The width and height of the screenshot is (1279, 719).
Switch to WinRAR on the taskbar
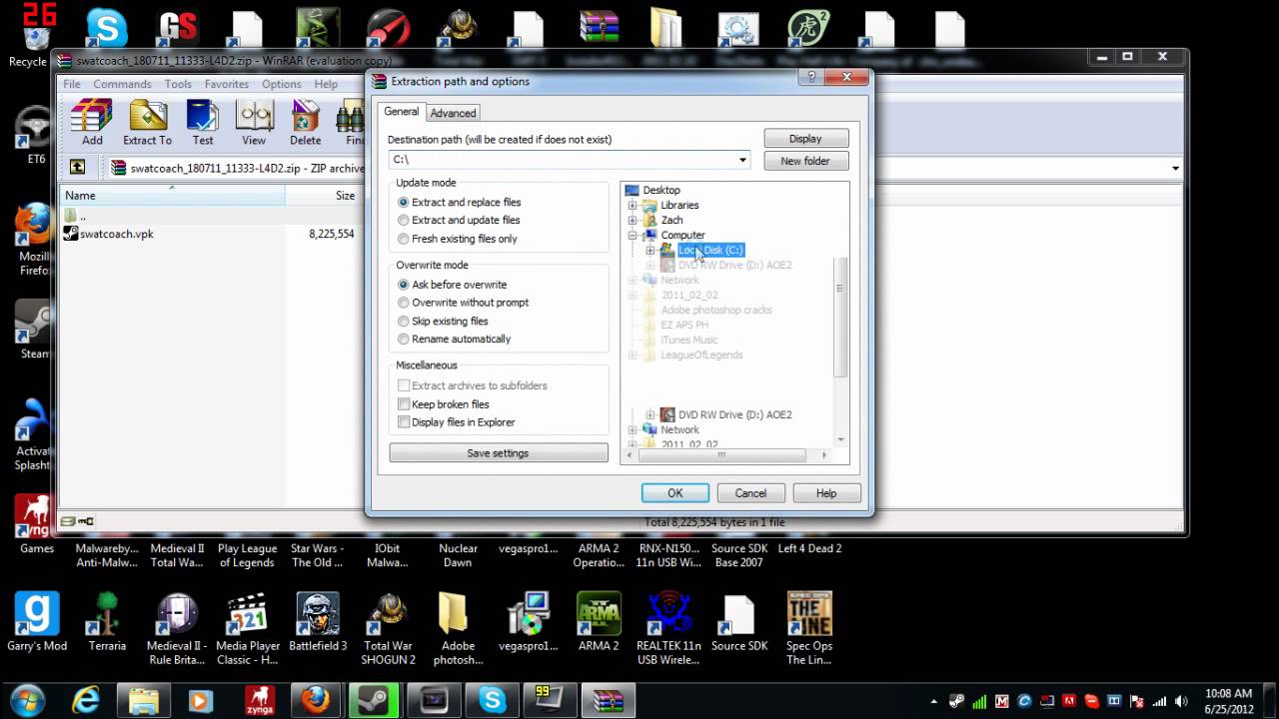pos(609,701)
